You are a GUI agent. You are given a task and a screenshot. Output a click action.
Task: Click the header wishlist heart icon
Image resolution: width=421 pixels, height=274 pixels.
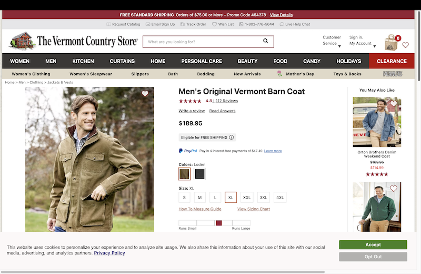pyautogui.click(x=405, y=45)
